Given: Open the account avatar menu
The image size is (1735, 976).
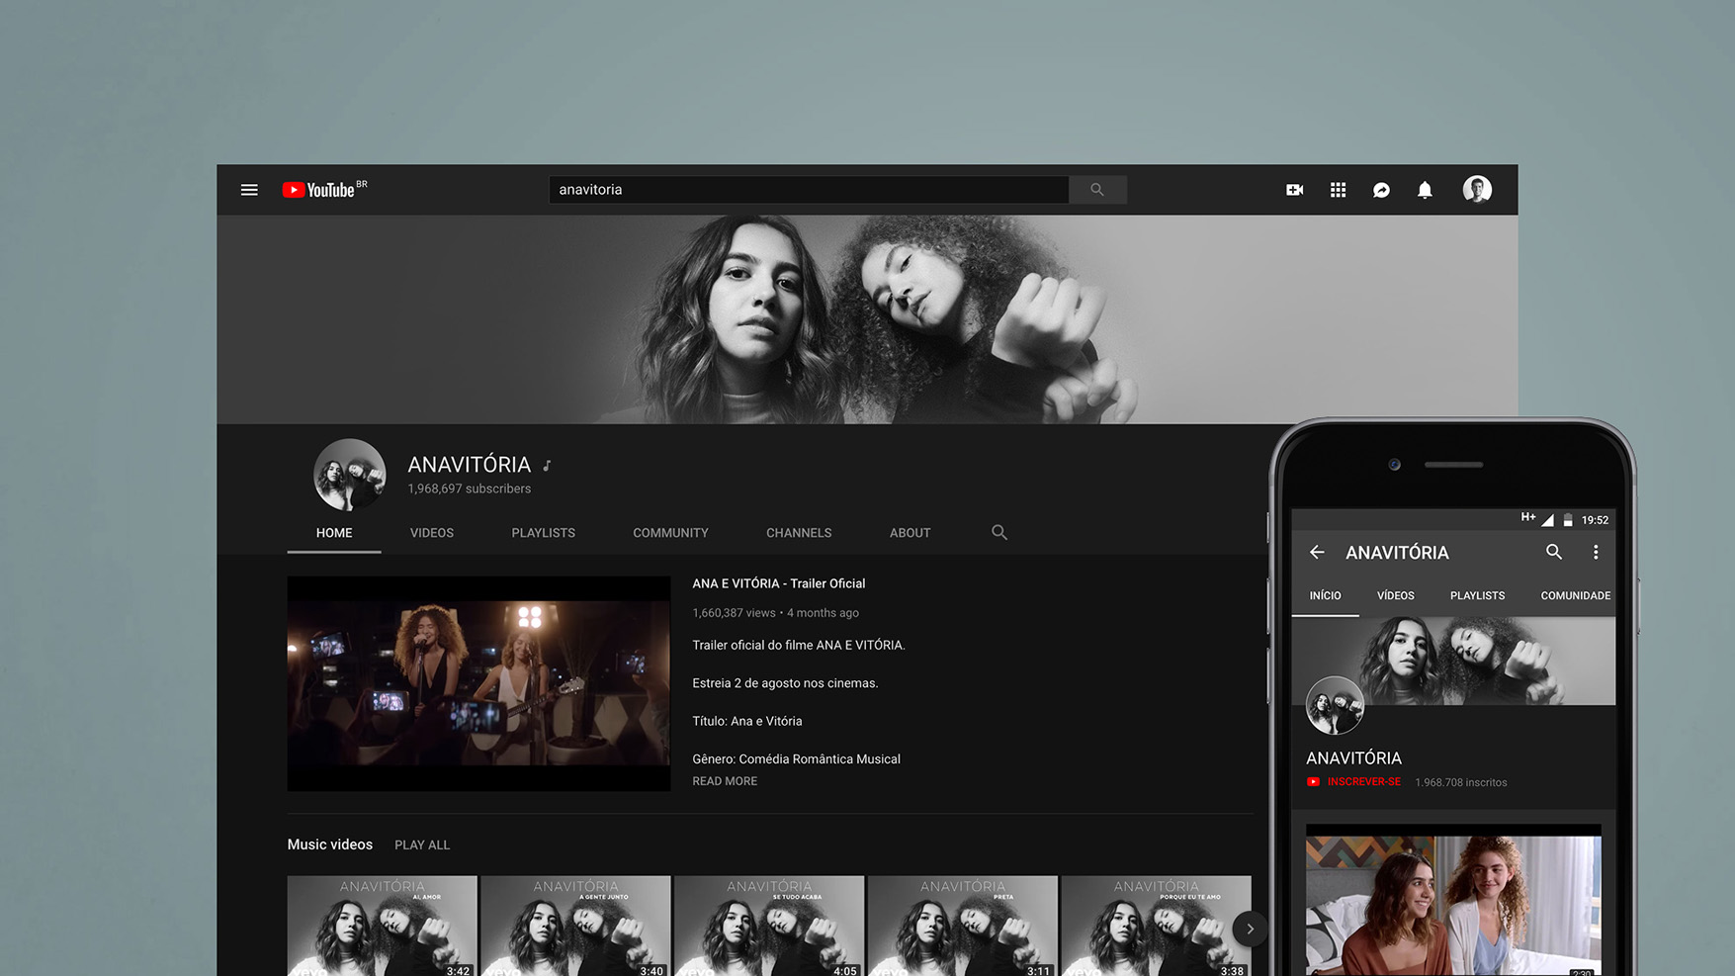Looking at the screenshot, I should 1477,190.
